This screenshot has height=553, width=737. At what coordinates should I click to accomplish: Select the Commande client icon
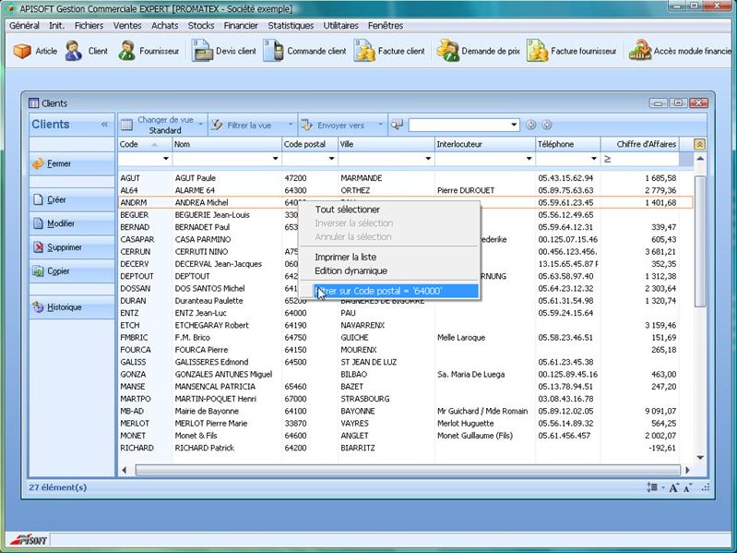click(273, 51)
